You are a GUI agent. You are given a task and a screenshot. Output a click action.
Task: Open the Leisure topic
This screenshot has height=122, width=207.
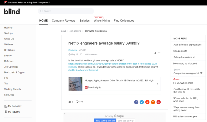(8, 56)
